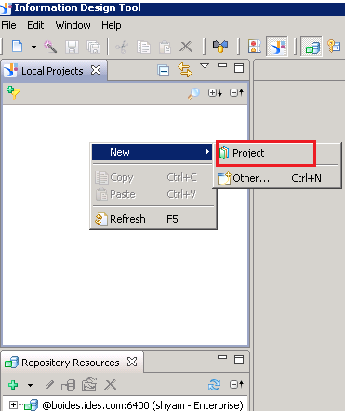Open the dropdown arrow beside New icon
Viewport: 345px width, 411px height.
(x=33, y=48)
